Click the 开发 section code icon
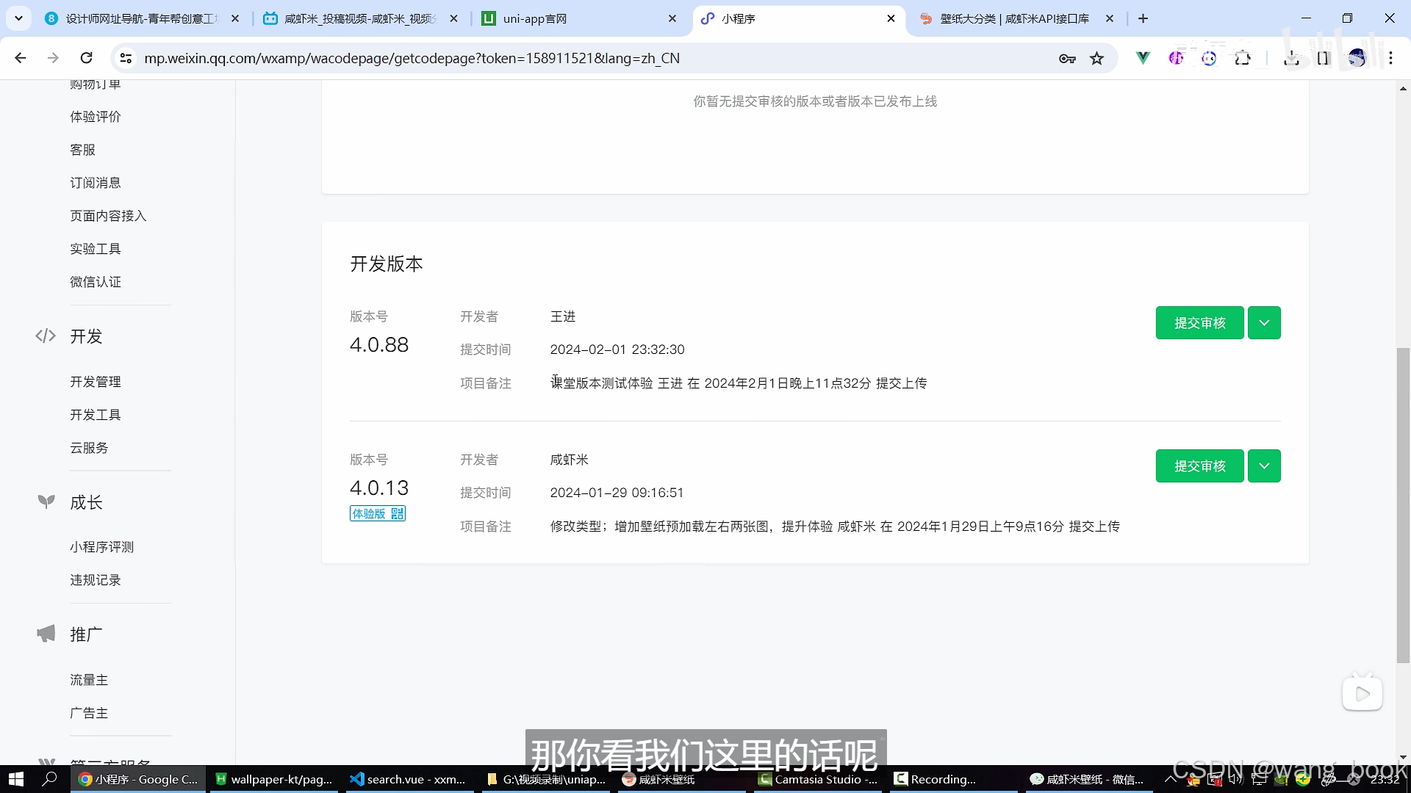This screenshot has width=1411, height=793. click(x=46, y=336)
